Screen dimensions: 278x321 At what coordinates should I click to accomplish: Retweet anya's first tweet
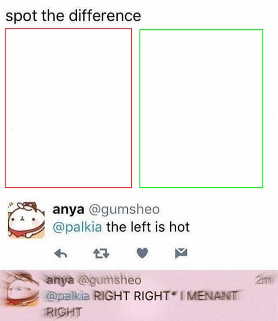[101, 253]
